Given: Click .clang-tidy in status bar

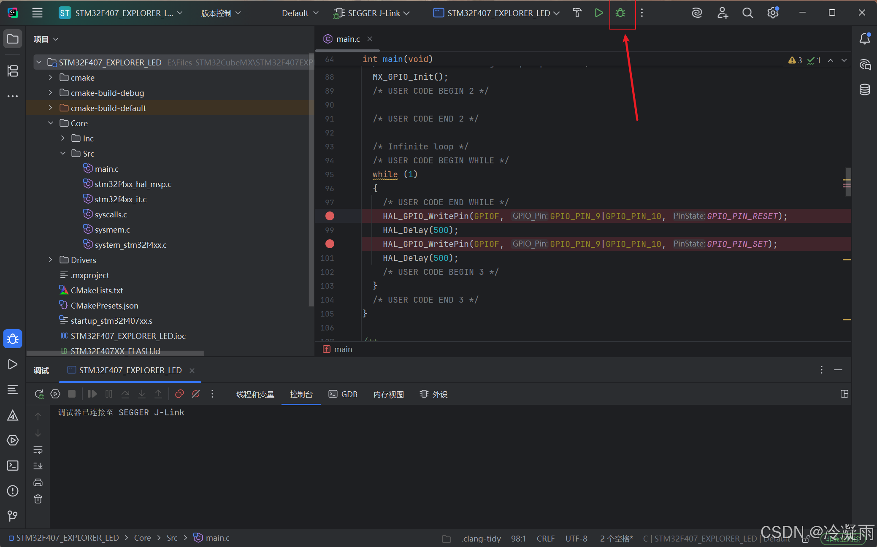Looking at the screenshot, I should [x=481, y=539].
